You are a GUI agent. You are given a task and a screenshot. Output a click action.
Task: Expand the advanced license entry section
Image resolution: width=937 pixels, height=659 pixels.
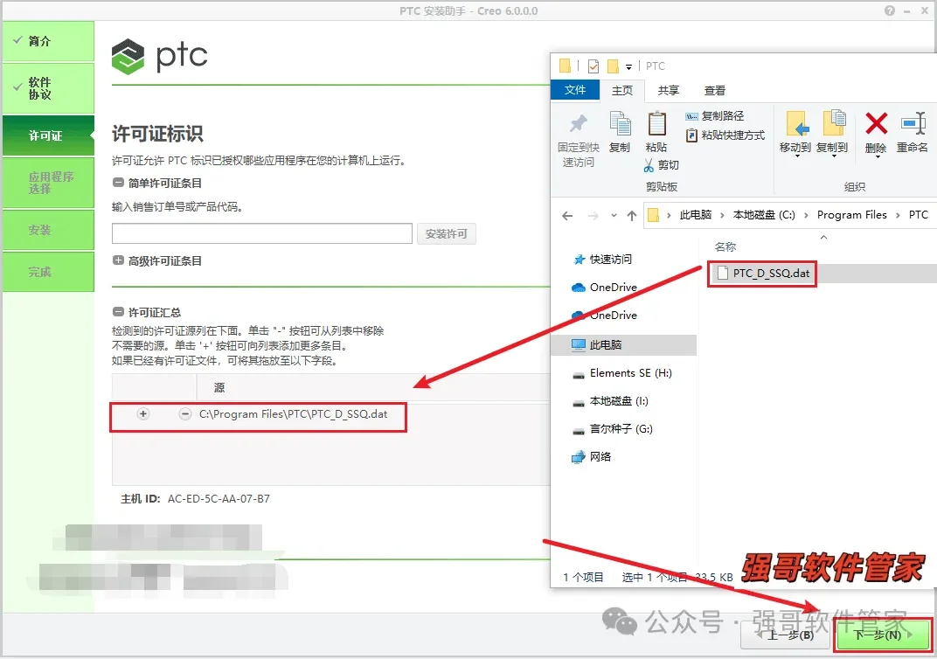[x=118, y=260]
